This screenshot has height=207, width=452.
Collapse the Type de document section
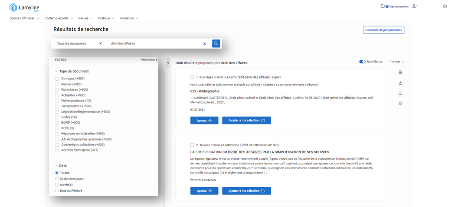pyautogui.click(x=56, y=71)
